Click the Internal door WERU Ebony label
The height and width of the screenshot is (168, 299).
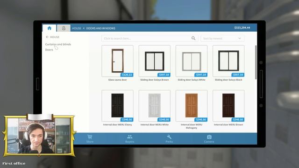point(117,125)
